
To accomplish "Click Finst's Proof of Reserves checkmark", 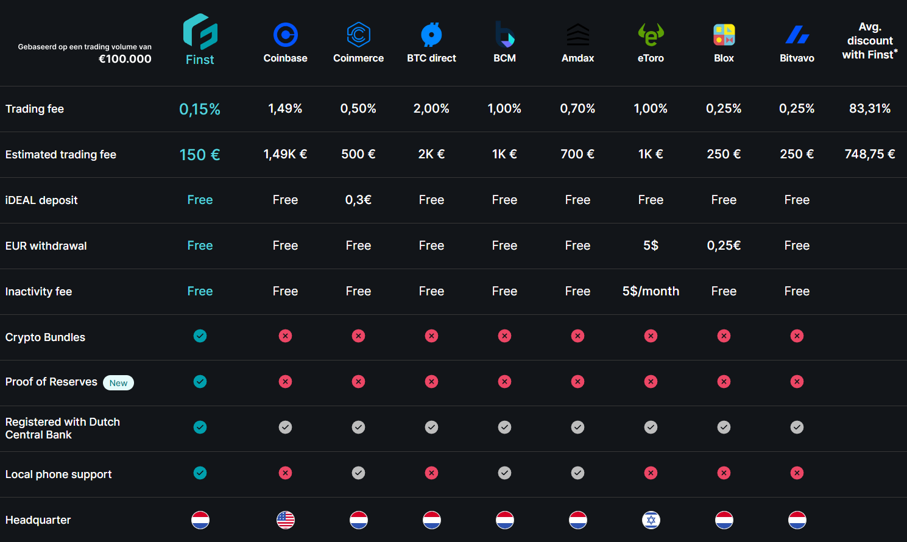I will (200, 381).
